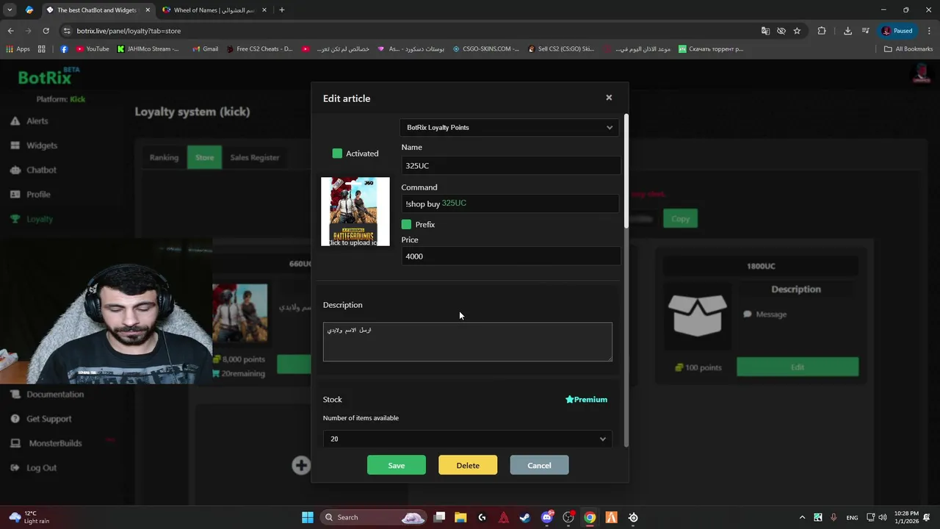Click the Price field showing 4000
The height and width of the screenshot is (529, 940).
510,256
